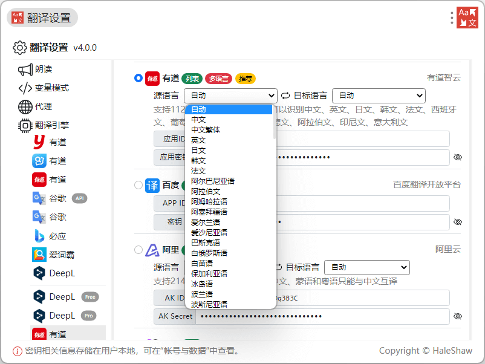Choose 日文 option
Screen dimensions: 485x364
229,151
